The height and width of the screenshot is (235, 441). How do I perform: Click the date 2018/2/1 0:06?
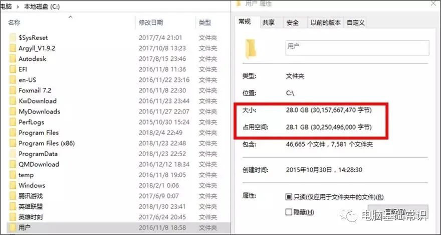coord(159,185)
